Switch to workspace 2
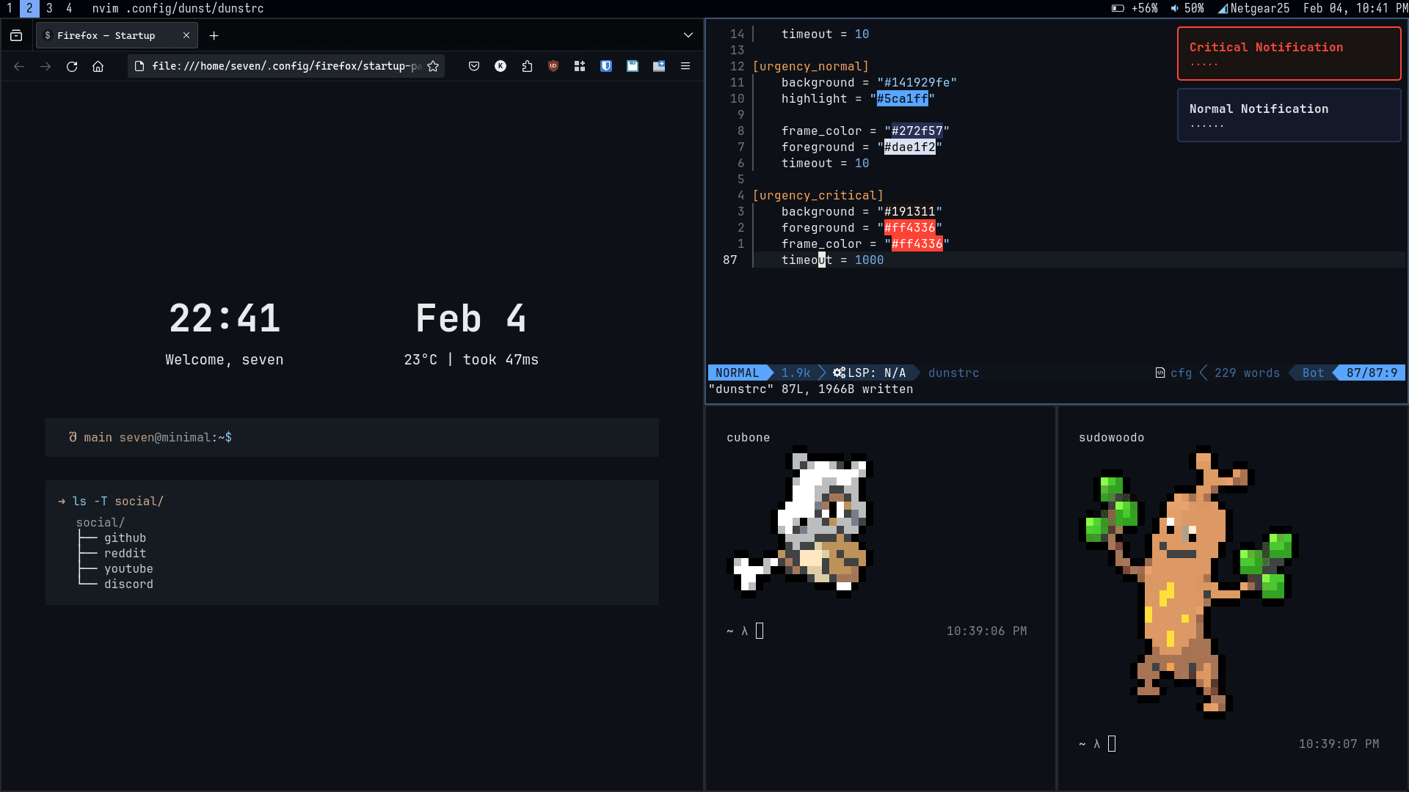Screen dimensions: 1409x792 (29, 8)
